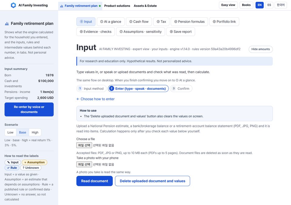Screen dimensions: 291x205
Task: Select the Base scenario
Action: tap(22, 132)
